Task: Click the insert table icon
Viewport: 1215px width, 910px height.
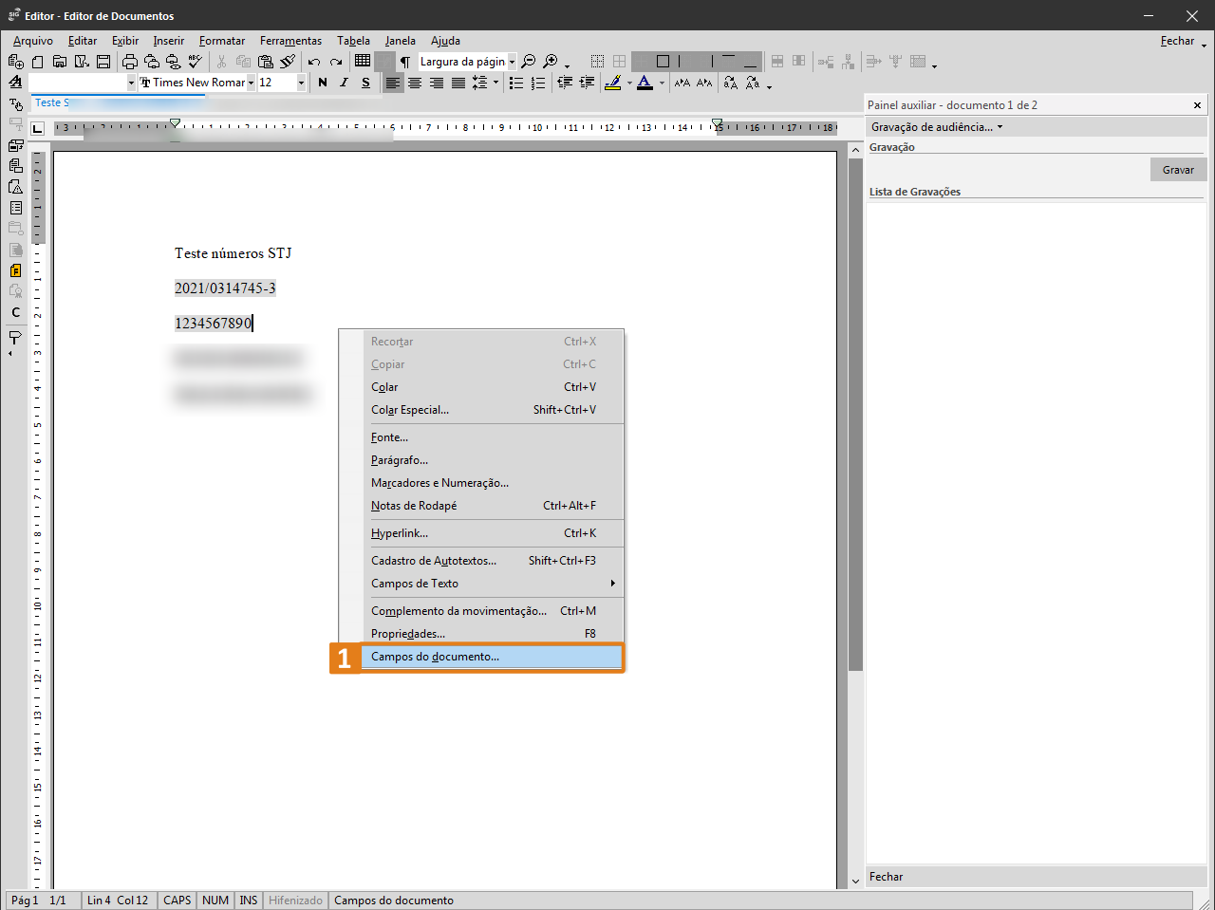Action: [363, 61]
